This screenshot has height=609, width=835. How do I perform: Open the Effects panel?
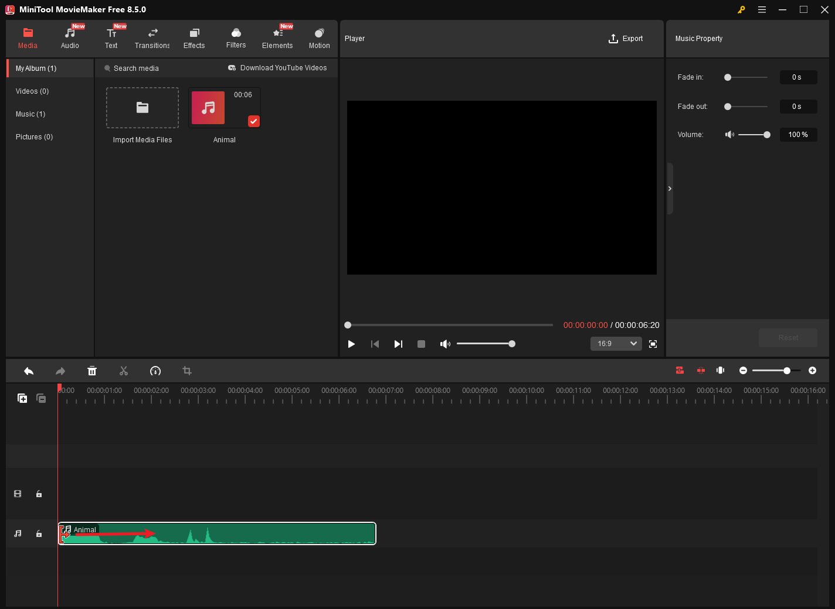pos(194,34)
